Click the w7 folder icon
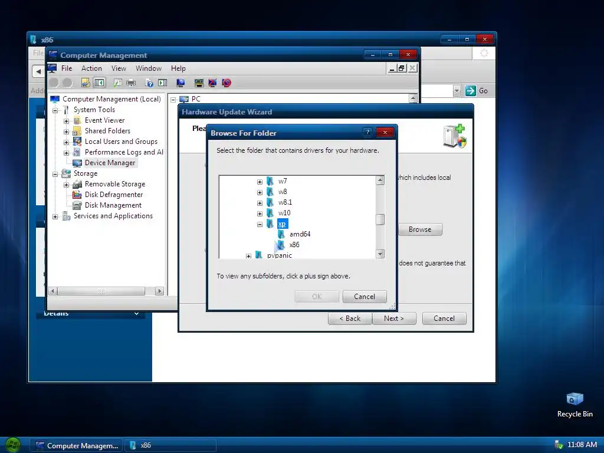Viewport: 604px width, 453px height. pos(270,181)
